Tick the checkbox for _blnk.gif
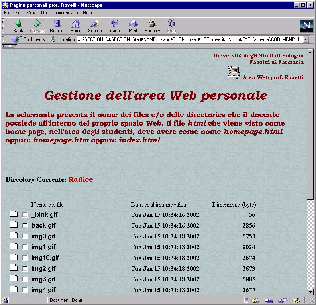Screen dimensions: 316x305 [25, 215]
